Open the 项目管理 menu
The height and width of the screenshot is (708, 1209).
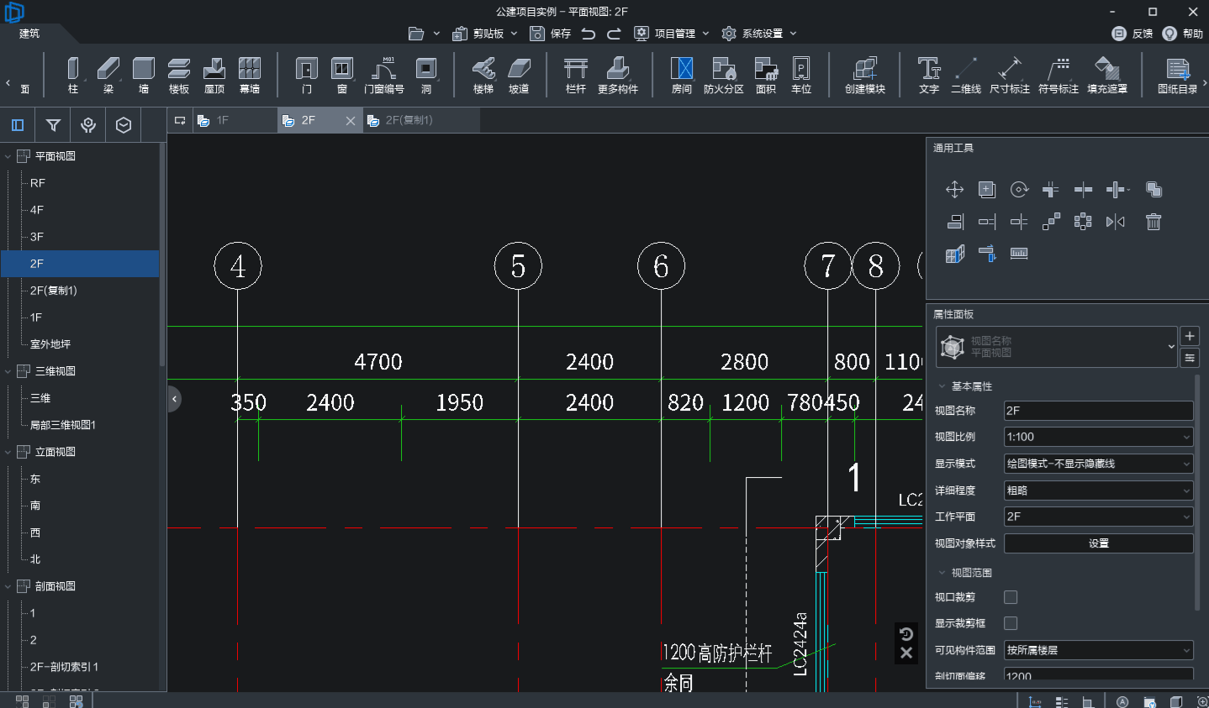[x=672, y=34]
